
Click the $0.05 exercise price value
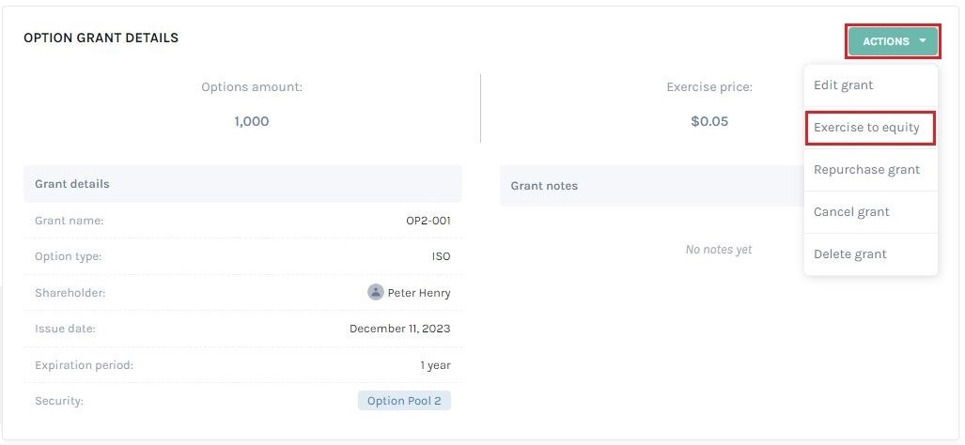point(709,121)
